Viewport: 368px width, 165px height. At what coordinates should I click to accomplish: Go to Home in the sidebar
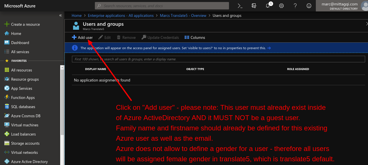pos(16,33)
